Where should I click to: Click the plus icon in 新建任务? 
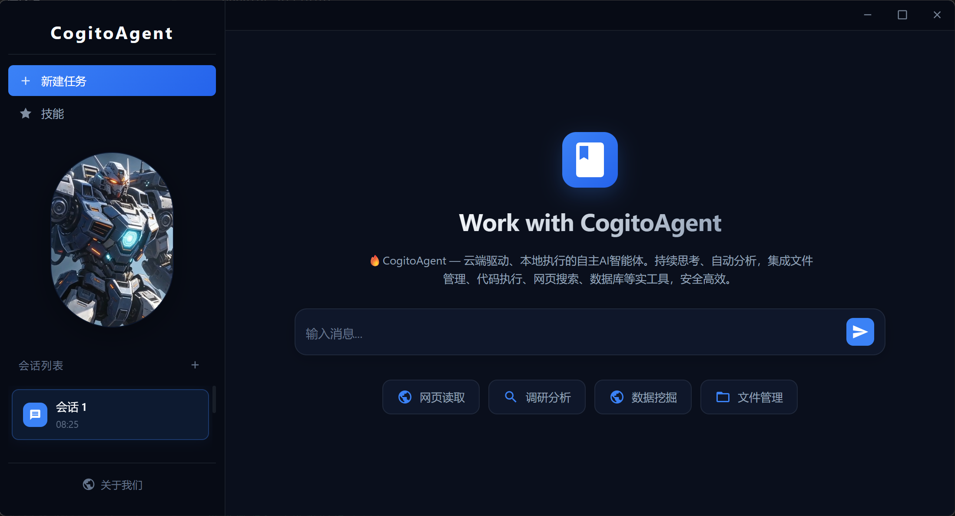pyautogui.click(x=26, y=81)
